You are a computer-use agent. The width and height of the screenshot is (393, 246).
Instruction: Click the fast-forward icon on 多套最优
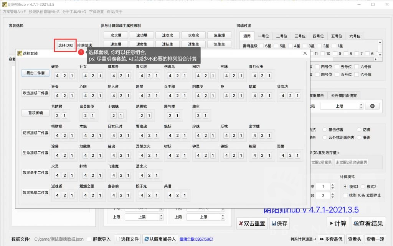322,239
